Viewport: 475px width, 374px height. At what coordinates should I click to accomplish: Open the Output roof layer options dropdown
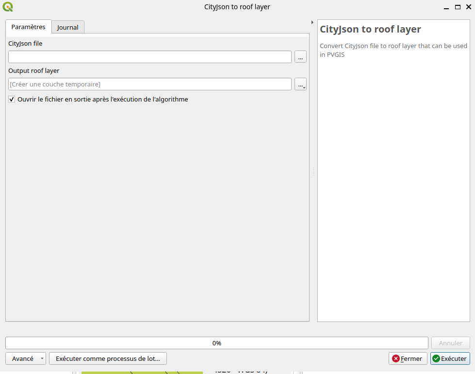(x=300, y=84)
